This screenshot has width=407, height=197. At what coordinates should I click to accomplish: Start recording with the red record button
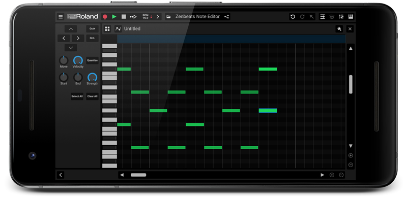click(105, 17)
